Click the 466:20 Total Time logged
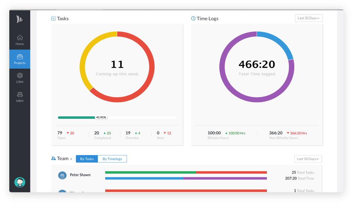 pyautogui.click(x=257, y=68)
